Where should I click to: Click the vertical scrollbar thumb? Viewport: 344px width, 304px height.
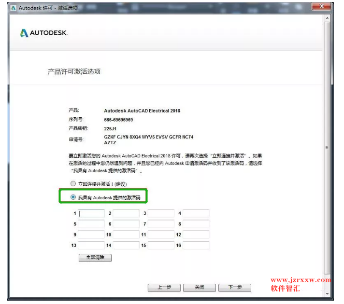pyautogui.click(x=327, y=148)
